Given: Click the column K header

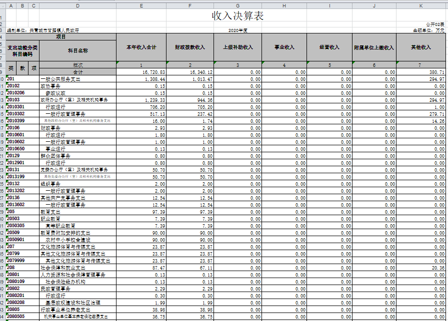Looking at the screenshot, I should coord(420,5).
